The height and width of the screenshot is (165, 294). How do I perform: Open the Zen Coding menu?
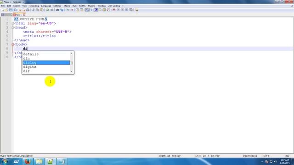coord(114,6)
